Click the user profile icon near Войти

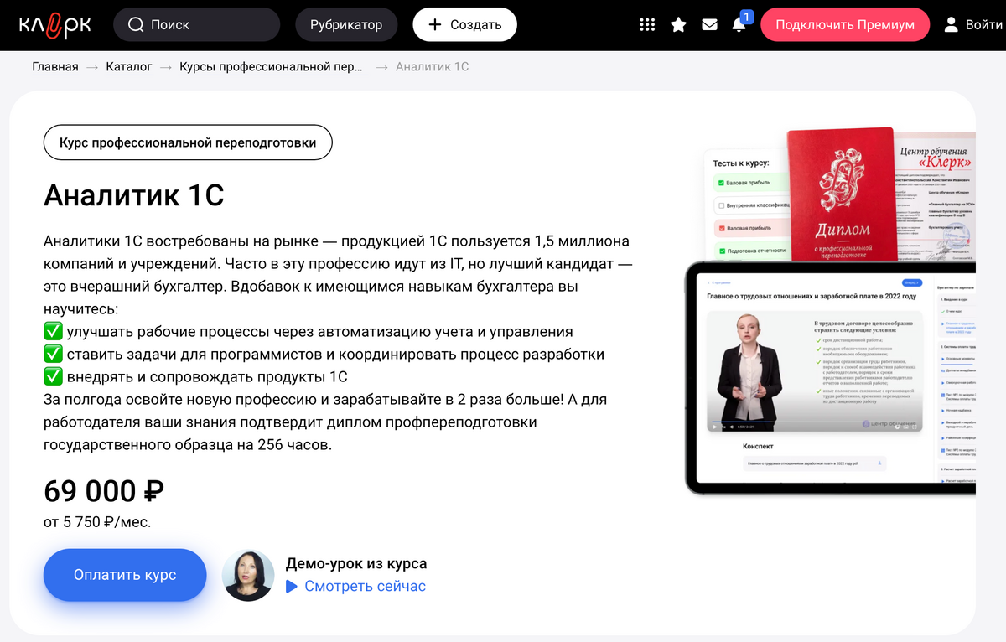951,25
